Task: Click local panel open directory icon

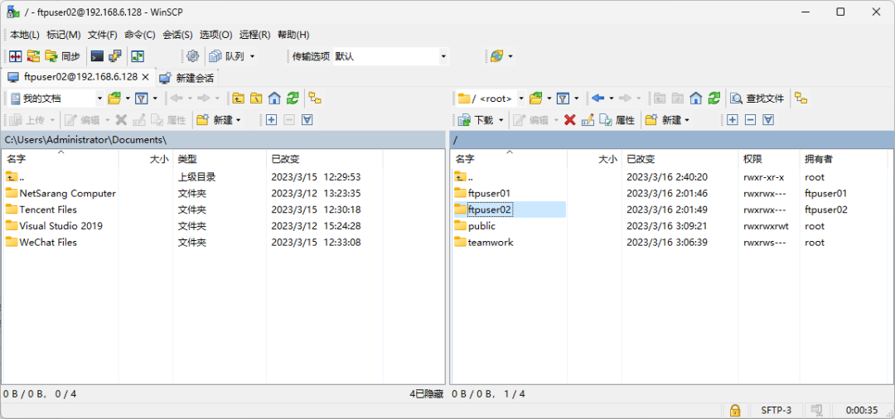Action: click(x=114, y=99)
